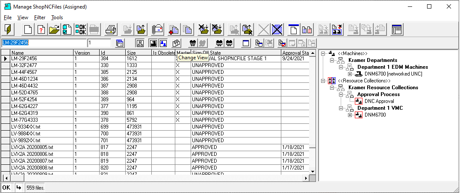This screenshot has height=193, width=460.
Task: Click file name field containing LM-29F2456
Action: coord(44,43)
